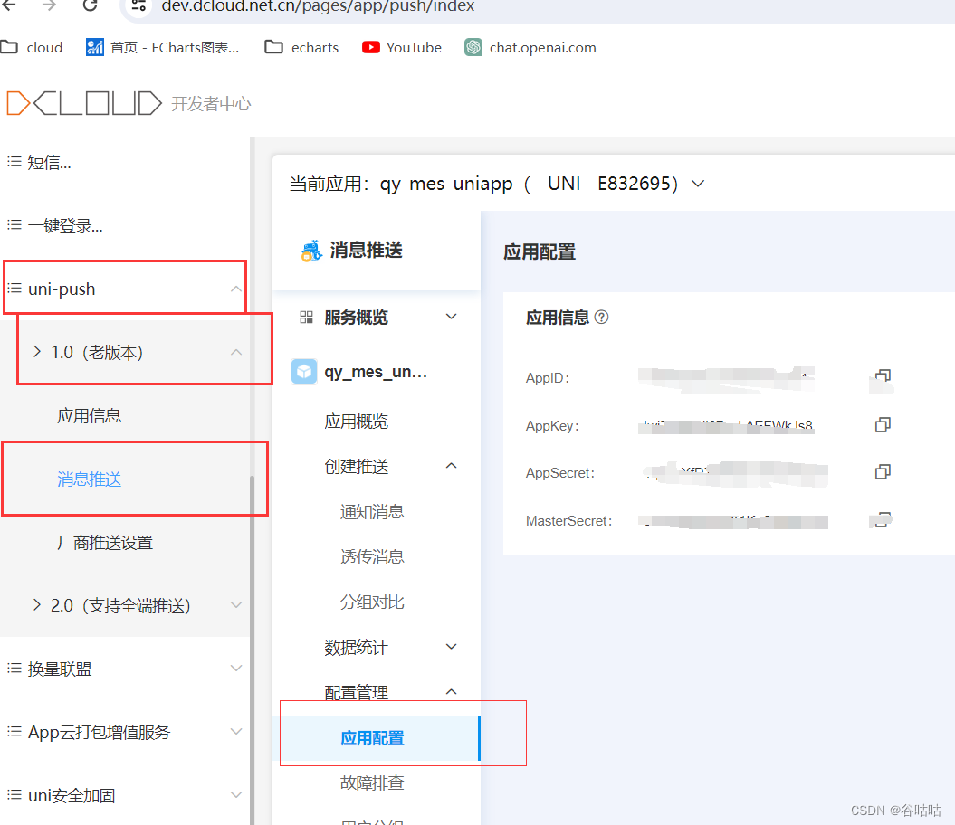Viewport: 955px width, 825px height.
Task: Collapse the 创建推送 section
Action: (452, 466)
